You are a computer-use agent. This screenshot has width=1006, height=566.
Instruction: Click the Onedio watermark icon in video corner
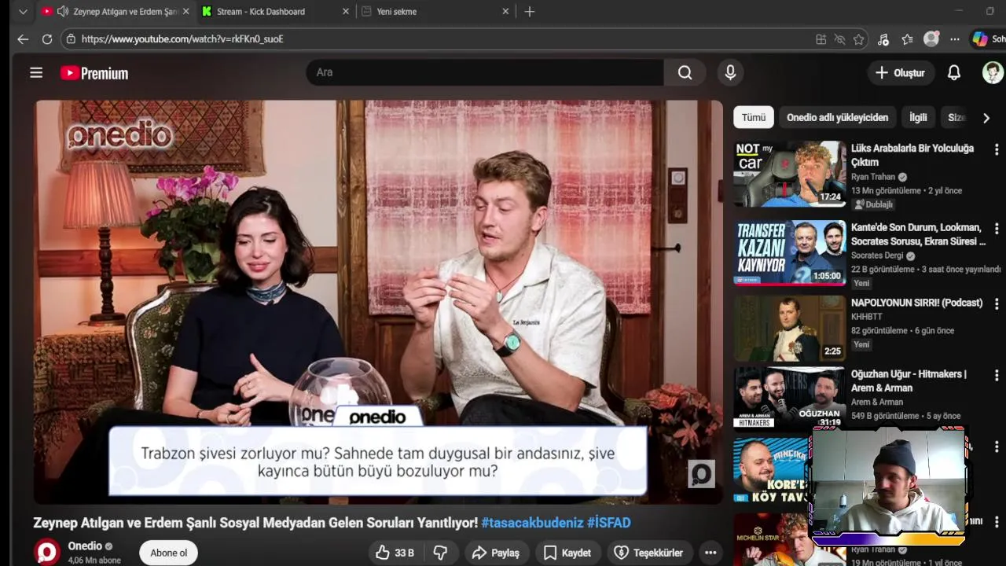click(x=701, y=474)
